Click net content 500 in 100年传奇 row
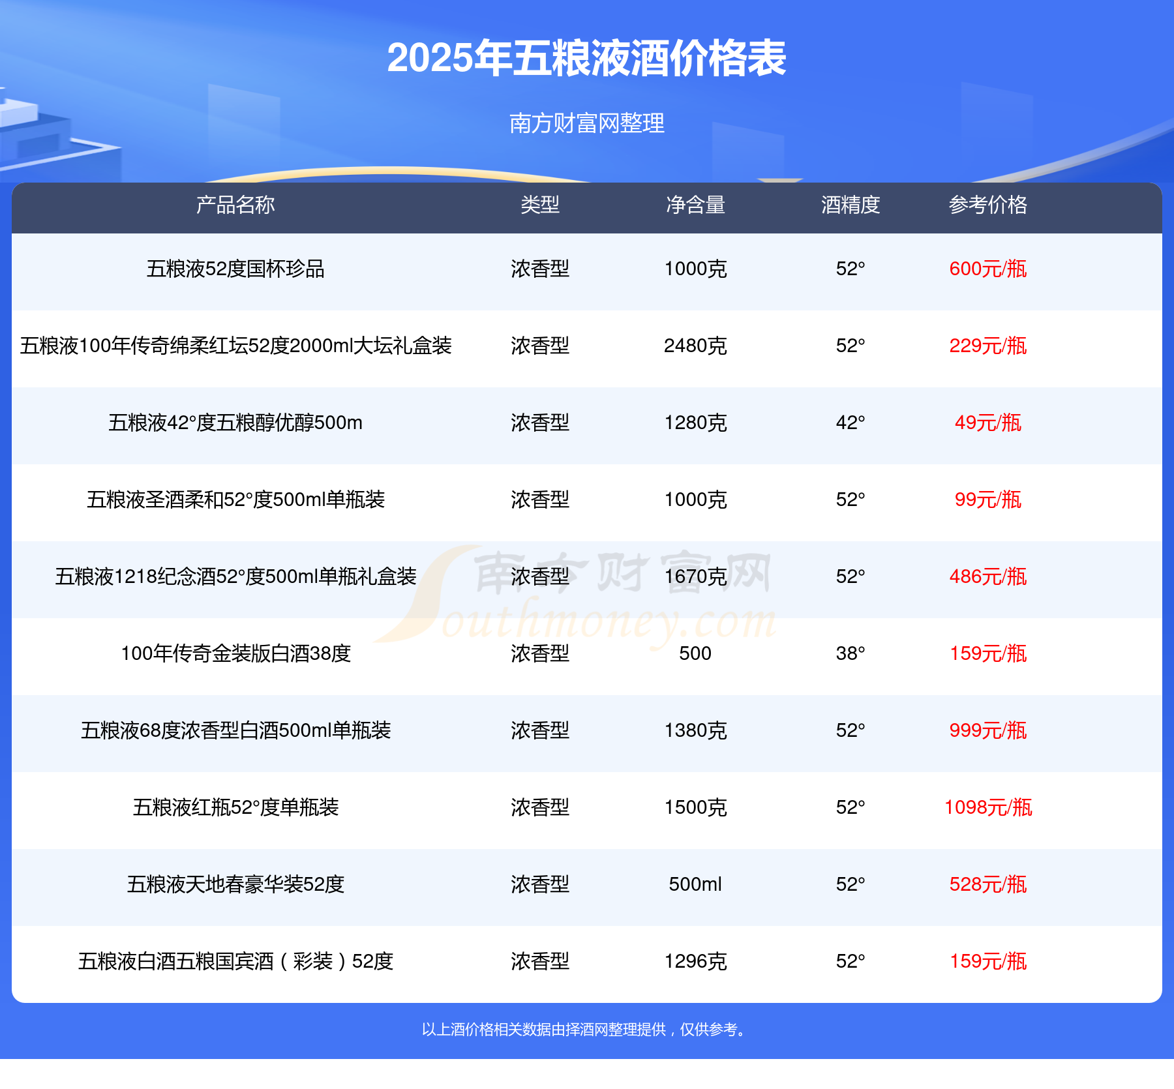1174x1089 pixels. [695, 653]
